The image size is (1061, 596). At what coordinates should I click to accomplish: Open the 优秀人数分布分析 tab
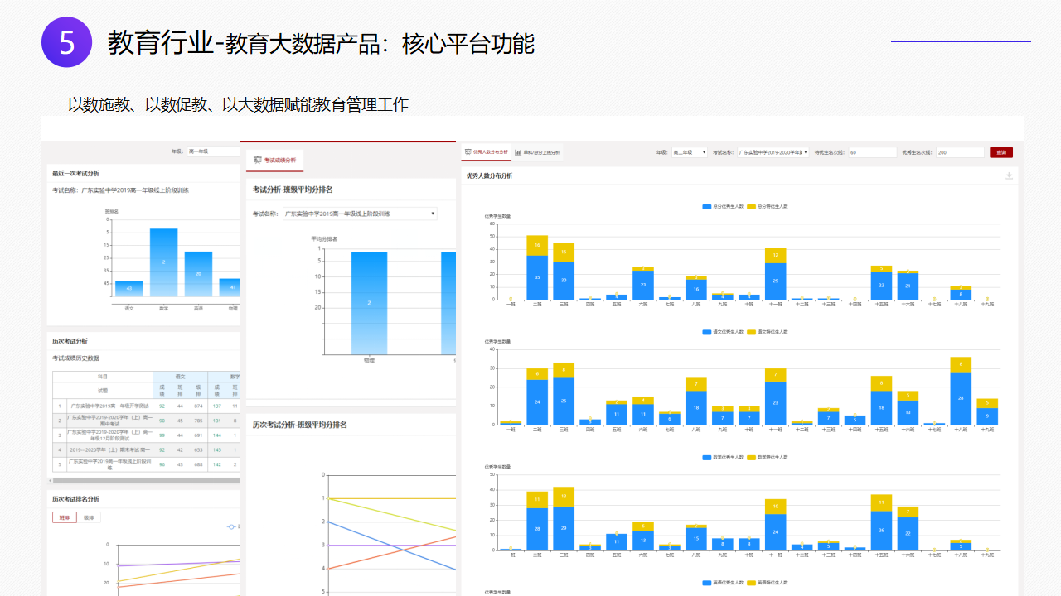click(x=487, y=152)
